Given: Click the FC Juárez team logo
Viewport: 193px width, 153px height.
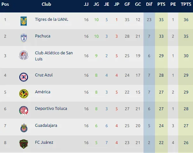Looking at the screenshot, I should pyautogui.click(x=24, y=144).
